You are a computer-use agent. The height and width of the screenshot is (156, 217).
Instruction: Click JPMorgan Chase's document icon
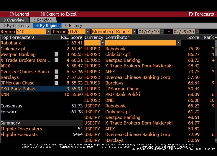[56, 83]
